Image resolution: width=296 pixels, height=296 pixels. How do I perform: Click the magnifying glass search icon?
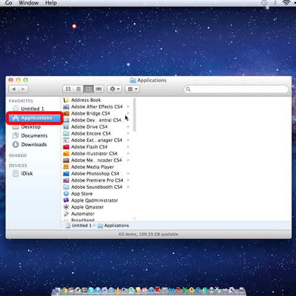tap(188, 89)
